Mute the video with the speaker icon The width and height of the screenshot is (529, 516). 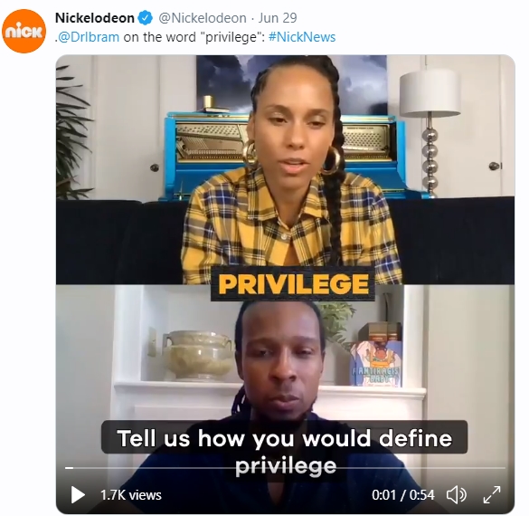[456, 495]
